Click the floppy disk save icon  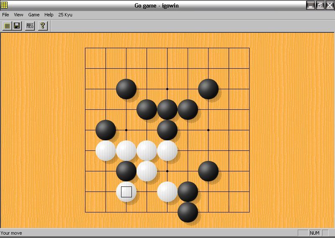(x=17, y=26)
